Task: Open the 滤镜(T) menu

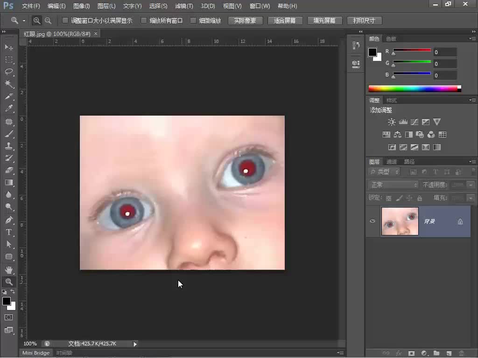Action: [183, 6]
